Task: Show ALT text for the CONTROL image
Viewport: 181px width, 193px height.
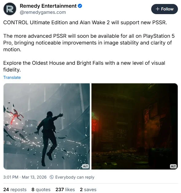Action: [x=85, y=166]
